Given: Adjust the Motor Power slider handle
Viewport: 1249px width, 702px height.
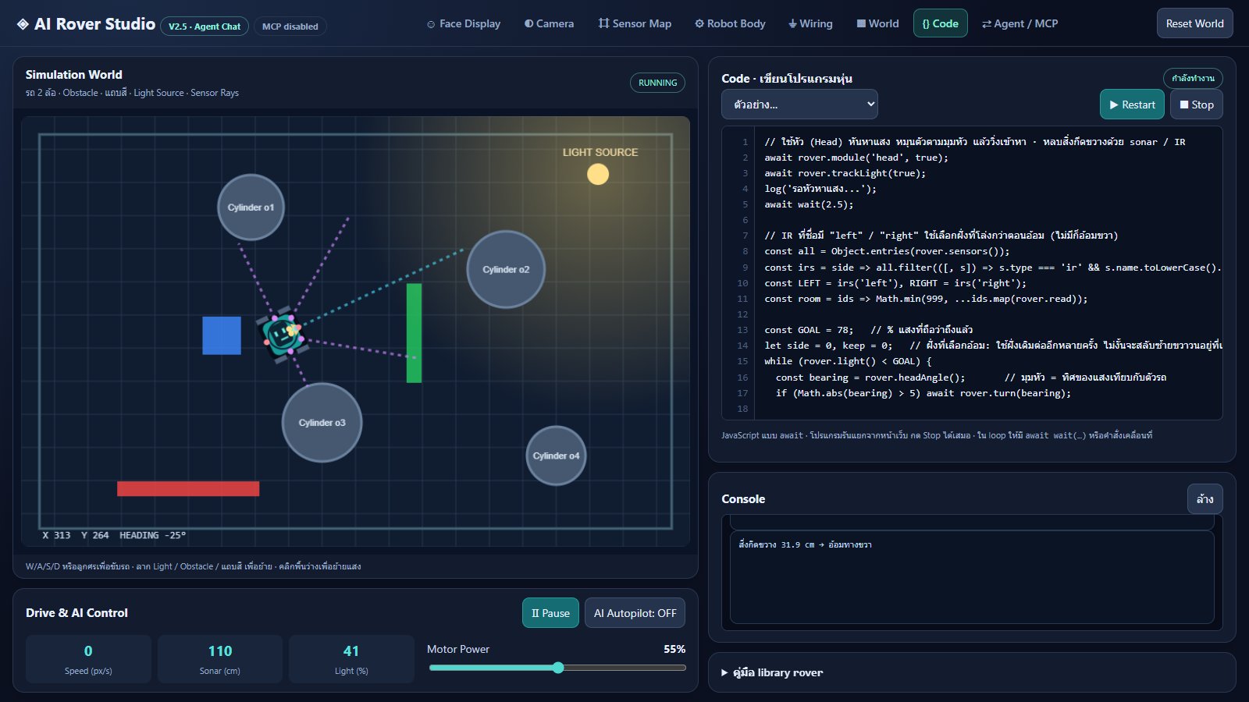Looking at the screenshot, I should 558,668.
